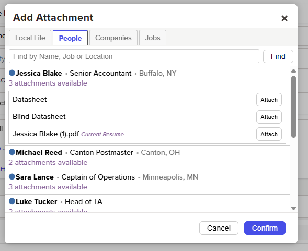This screenshot has width=308, height=251.
Task: Confirm the attachment selection
Action: pyautogui.click(x=265, y=228)
